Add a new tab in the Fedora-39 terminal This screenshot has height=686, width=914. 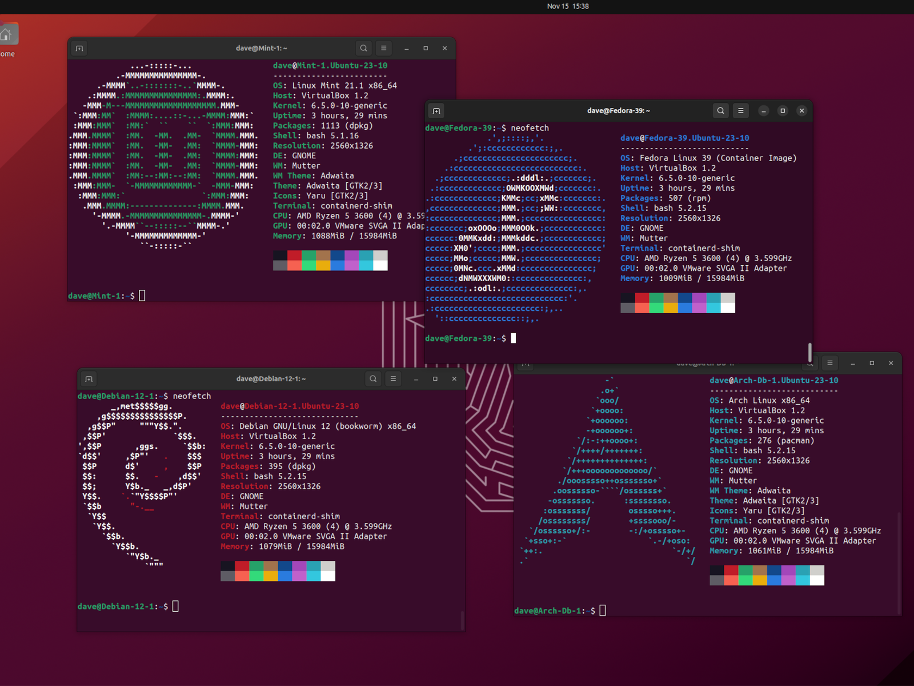(x=436, y=111)
